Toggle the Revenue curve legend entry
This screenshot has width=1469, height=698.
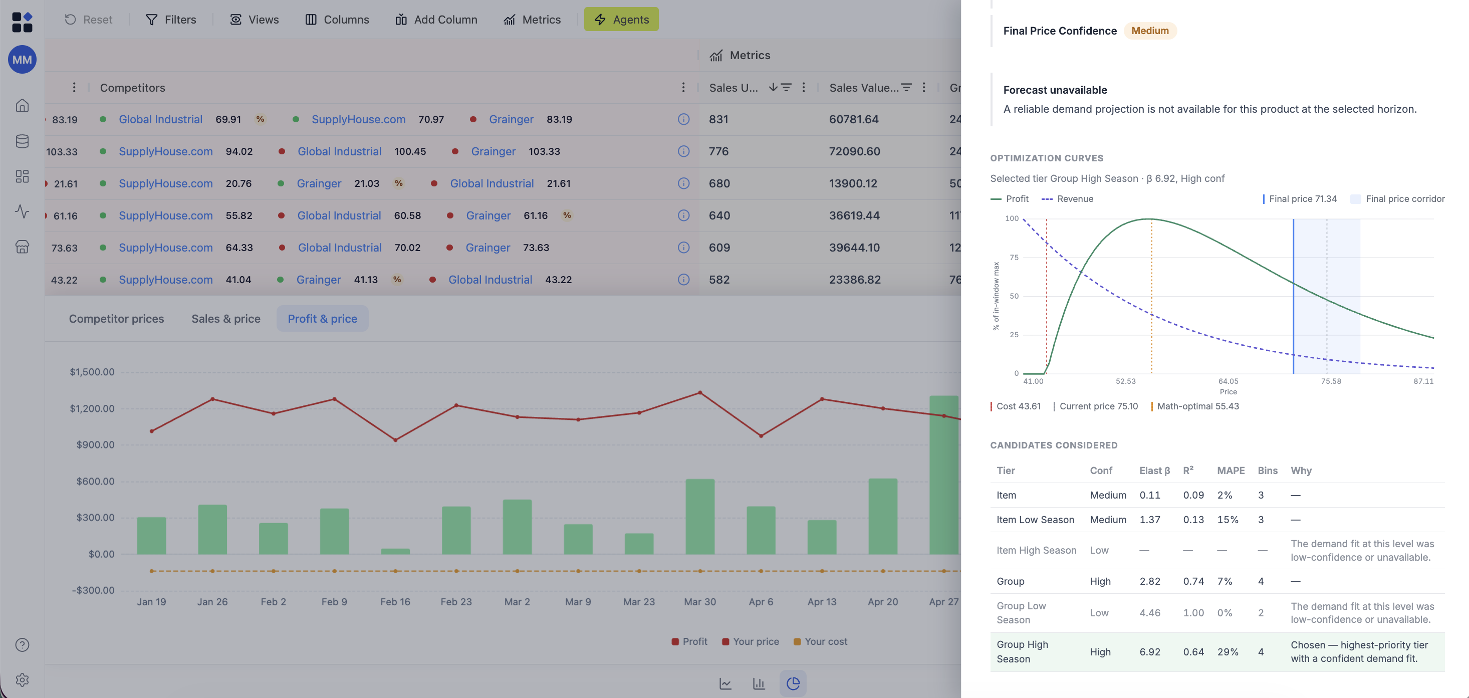pos(1067,199)
